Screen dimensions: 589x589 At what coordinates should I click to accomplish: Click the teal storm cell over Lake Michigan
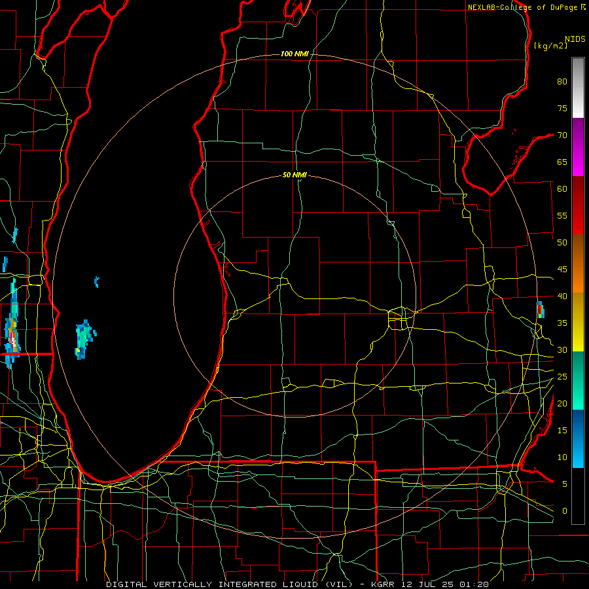pyautogui.click(x=85, y=340)
